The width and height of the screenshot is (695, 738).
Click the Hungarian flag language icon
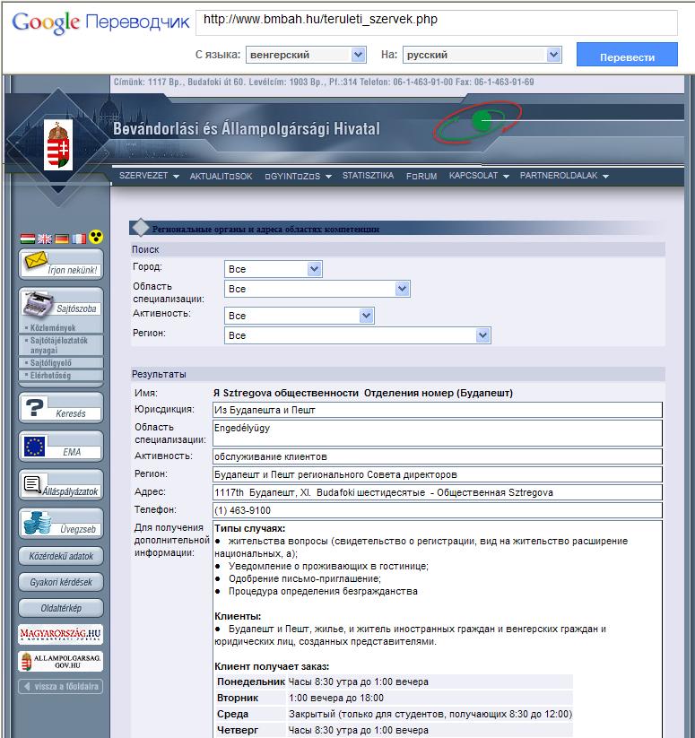(28, 239)
